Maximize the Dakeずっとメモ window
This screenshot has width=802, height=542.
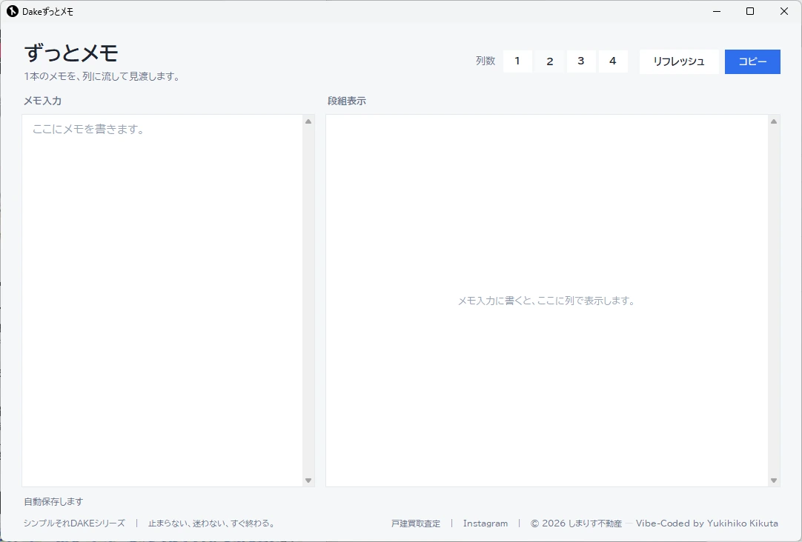coord(750,11)
